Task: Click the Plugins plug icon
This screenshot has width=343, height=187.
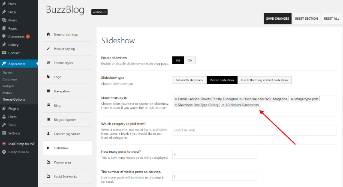Action: pyautogui.click(x=4, y=109)
